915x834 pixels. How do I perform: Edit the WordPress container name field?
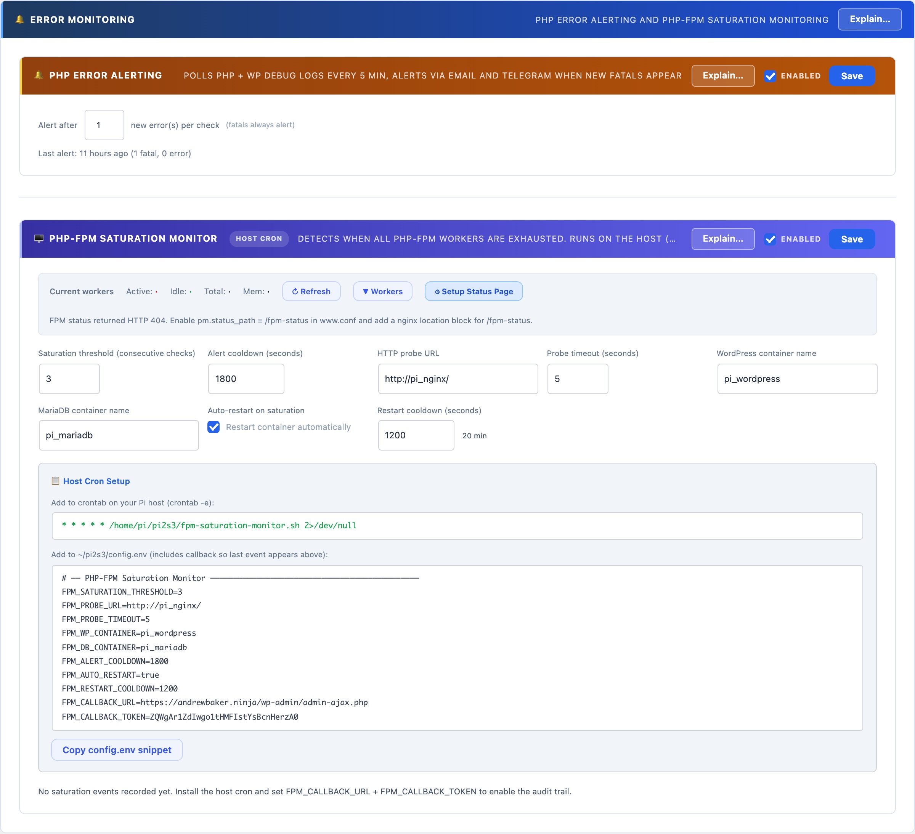pyautogui.click(x=797, y=379)
